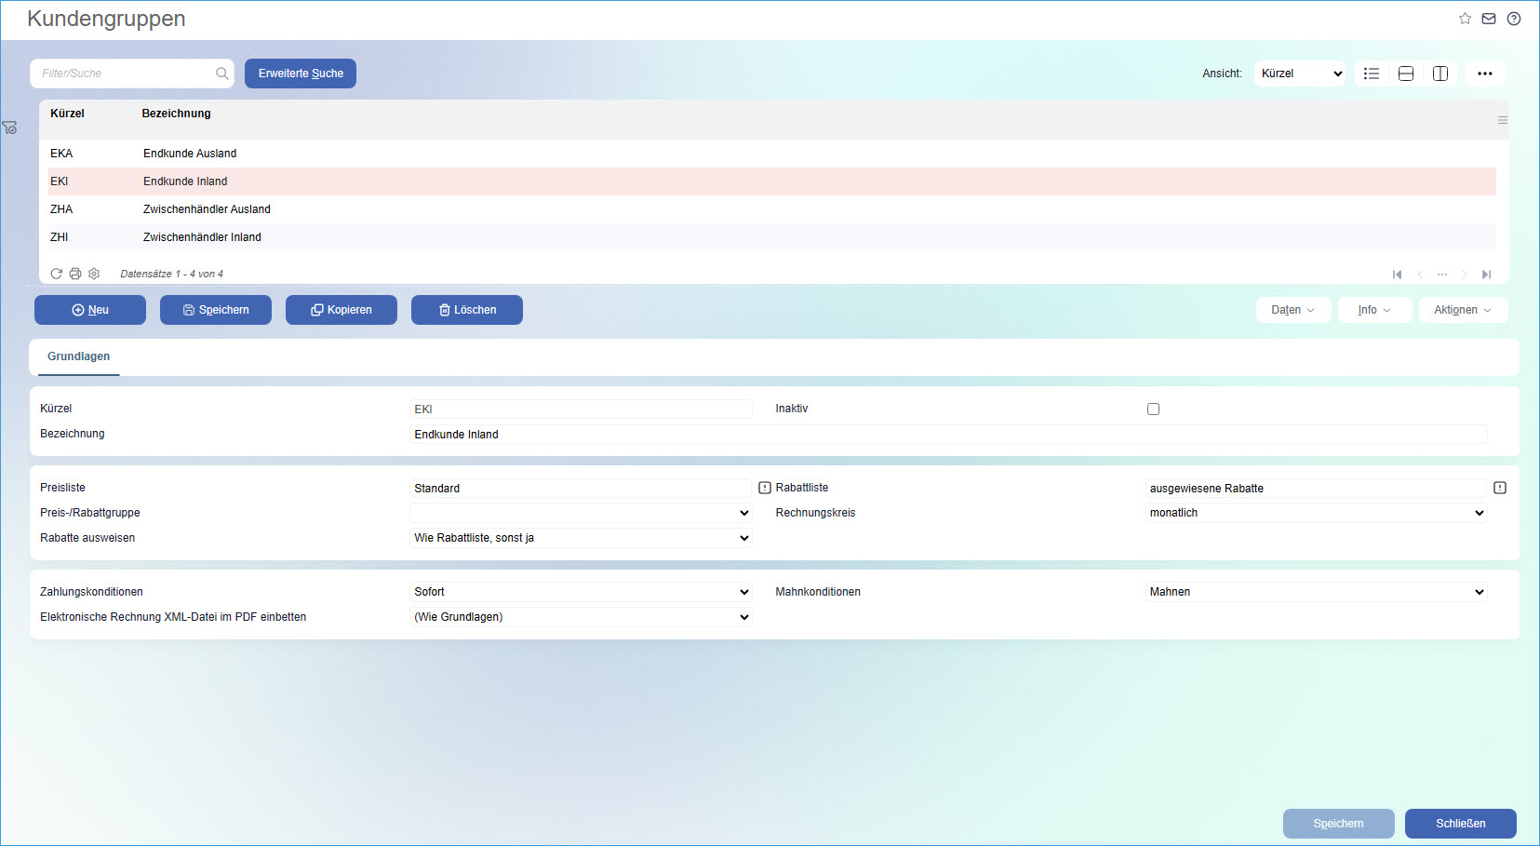Image resolution: width=1540 pixels, height=846 pixels.
Task: Click the Neu button
Action: pyautogui.click(x=90, y=310)
